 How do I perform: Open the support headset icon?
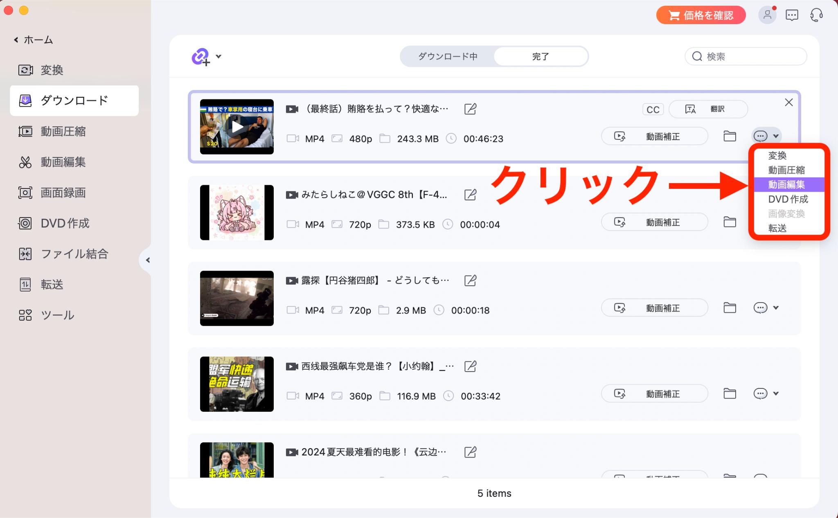(x=816, y=15)
